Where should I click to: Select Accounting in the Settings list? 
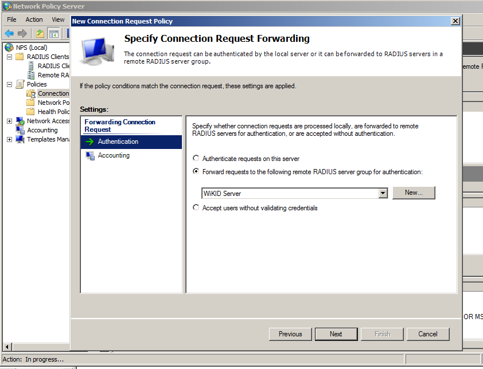coord(113,155)
